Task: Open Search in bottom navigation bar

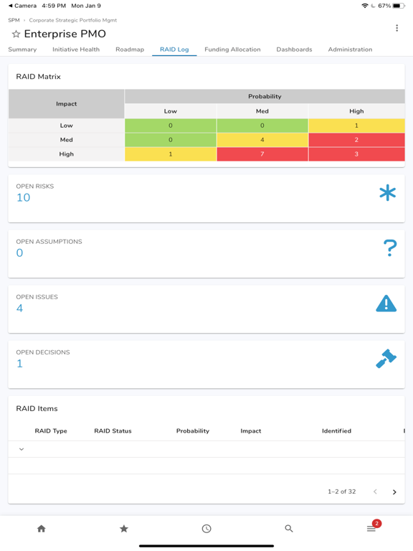Action: [x=289, y=529]
